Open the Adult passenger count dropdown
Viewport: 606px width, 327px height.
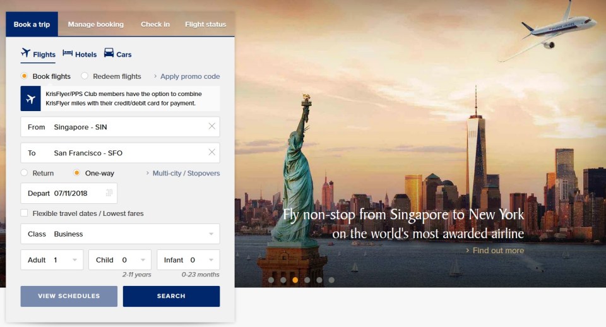52,259
